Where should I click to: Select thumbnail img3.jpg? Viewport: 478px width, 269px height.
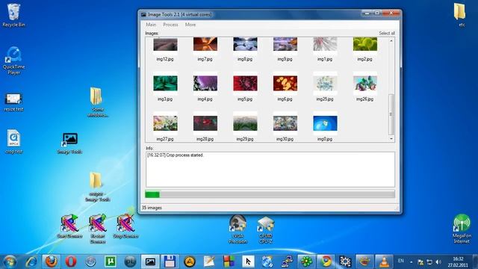[165, 87]
